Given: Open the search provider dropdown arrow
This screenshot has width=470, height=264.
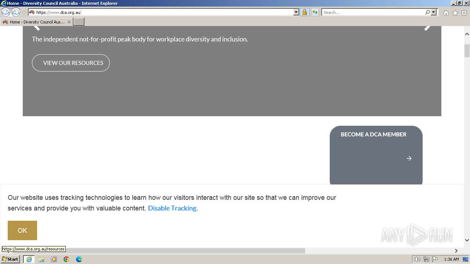Looking at the screenshot, I should 434,12.
